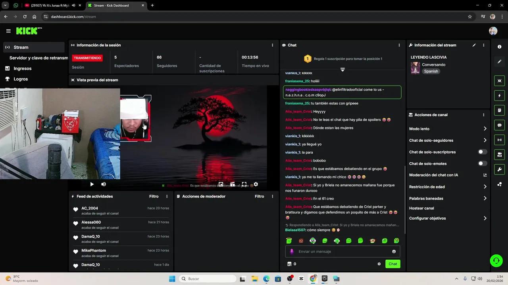Image resolution: width=508 pixels, height=285 pixels.
Task: Click the Windows taskbar Buscar search box
Action: [x=208, y=279]
